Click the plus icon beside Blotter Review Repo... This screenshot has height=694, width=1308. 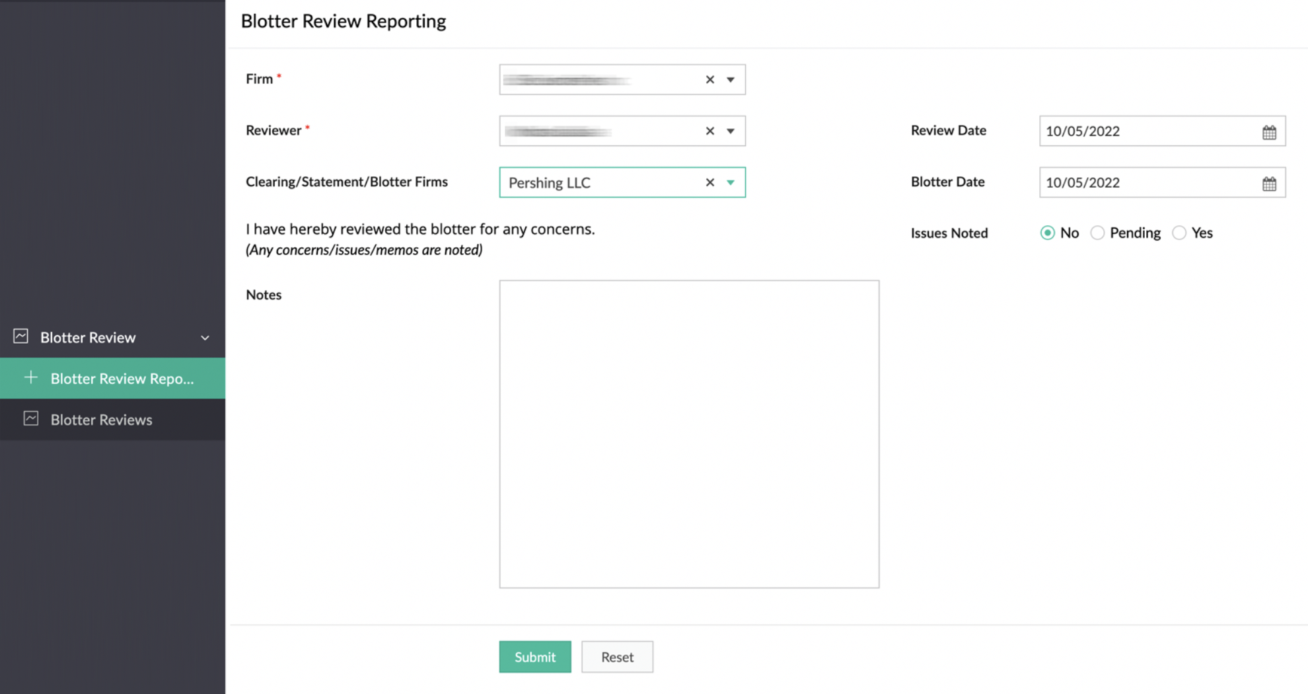click(30, 377)
